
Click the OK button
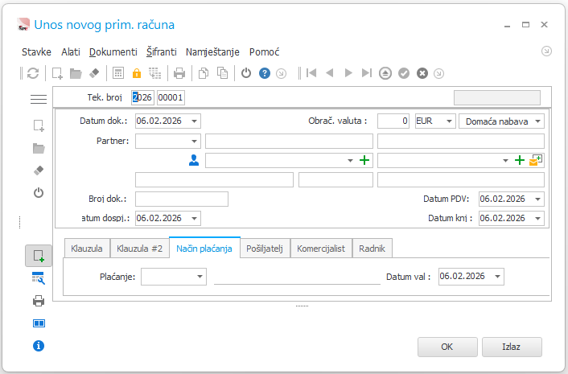pos(447,347)
